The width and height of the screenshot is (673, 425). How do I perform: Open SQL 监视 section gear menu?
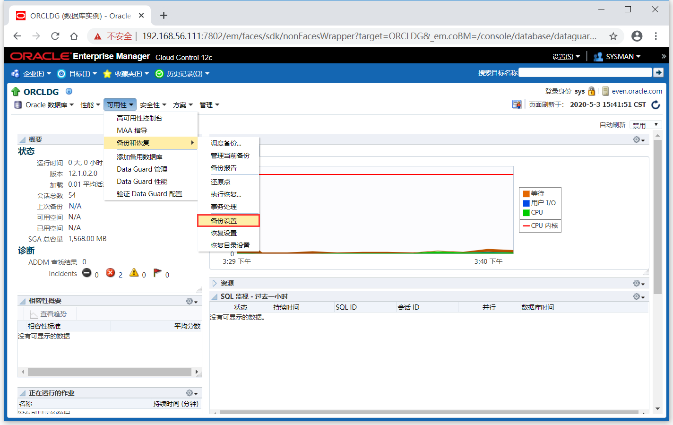pyautogui.click(x=638, y=296)
